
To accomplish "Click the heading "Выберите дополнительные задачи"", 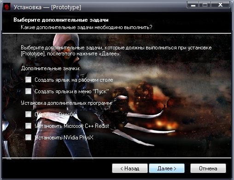I will pos(61,20).
